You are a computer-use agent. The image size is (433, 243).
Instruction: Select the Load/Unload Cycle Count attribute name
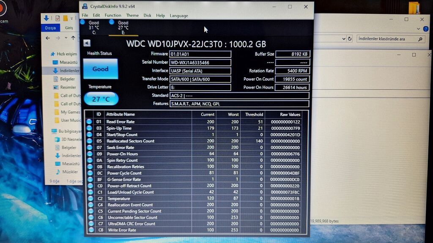(x=131, y=192)
